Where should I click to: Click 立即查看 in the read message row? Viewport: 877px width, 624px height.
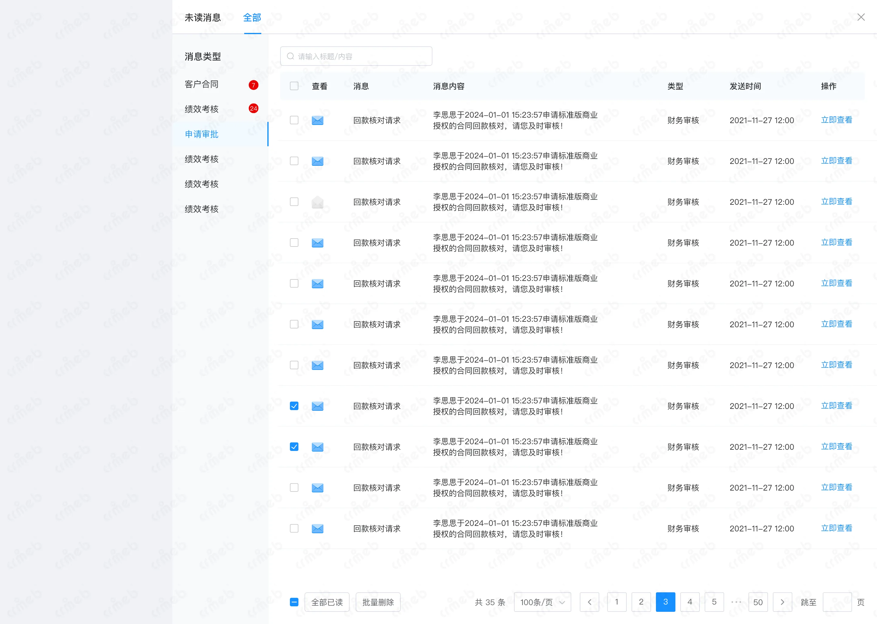tap(836, 201)
